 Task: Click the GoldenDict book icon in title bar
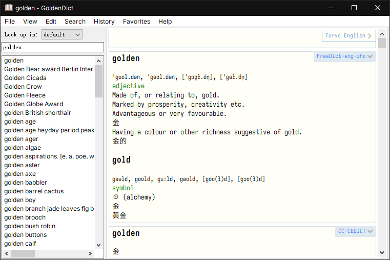pyautogui.click(x=8, y=8)
